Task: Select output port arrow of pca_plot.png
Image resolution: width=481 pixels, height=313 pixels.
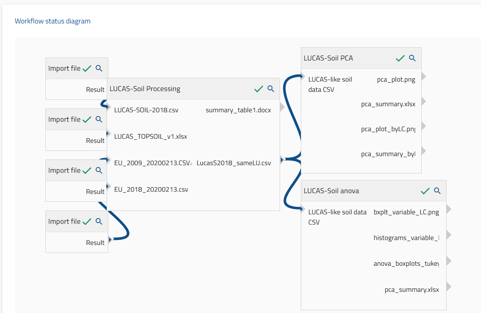Action: (x=423, y=76)
